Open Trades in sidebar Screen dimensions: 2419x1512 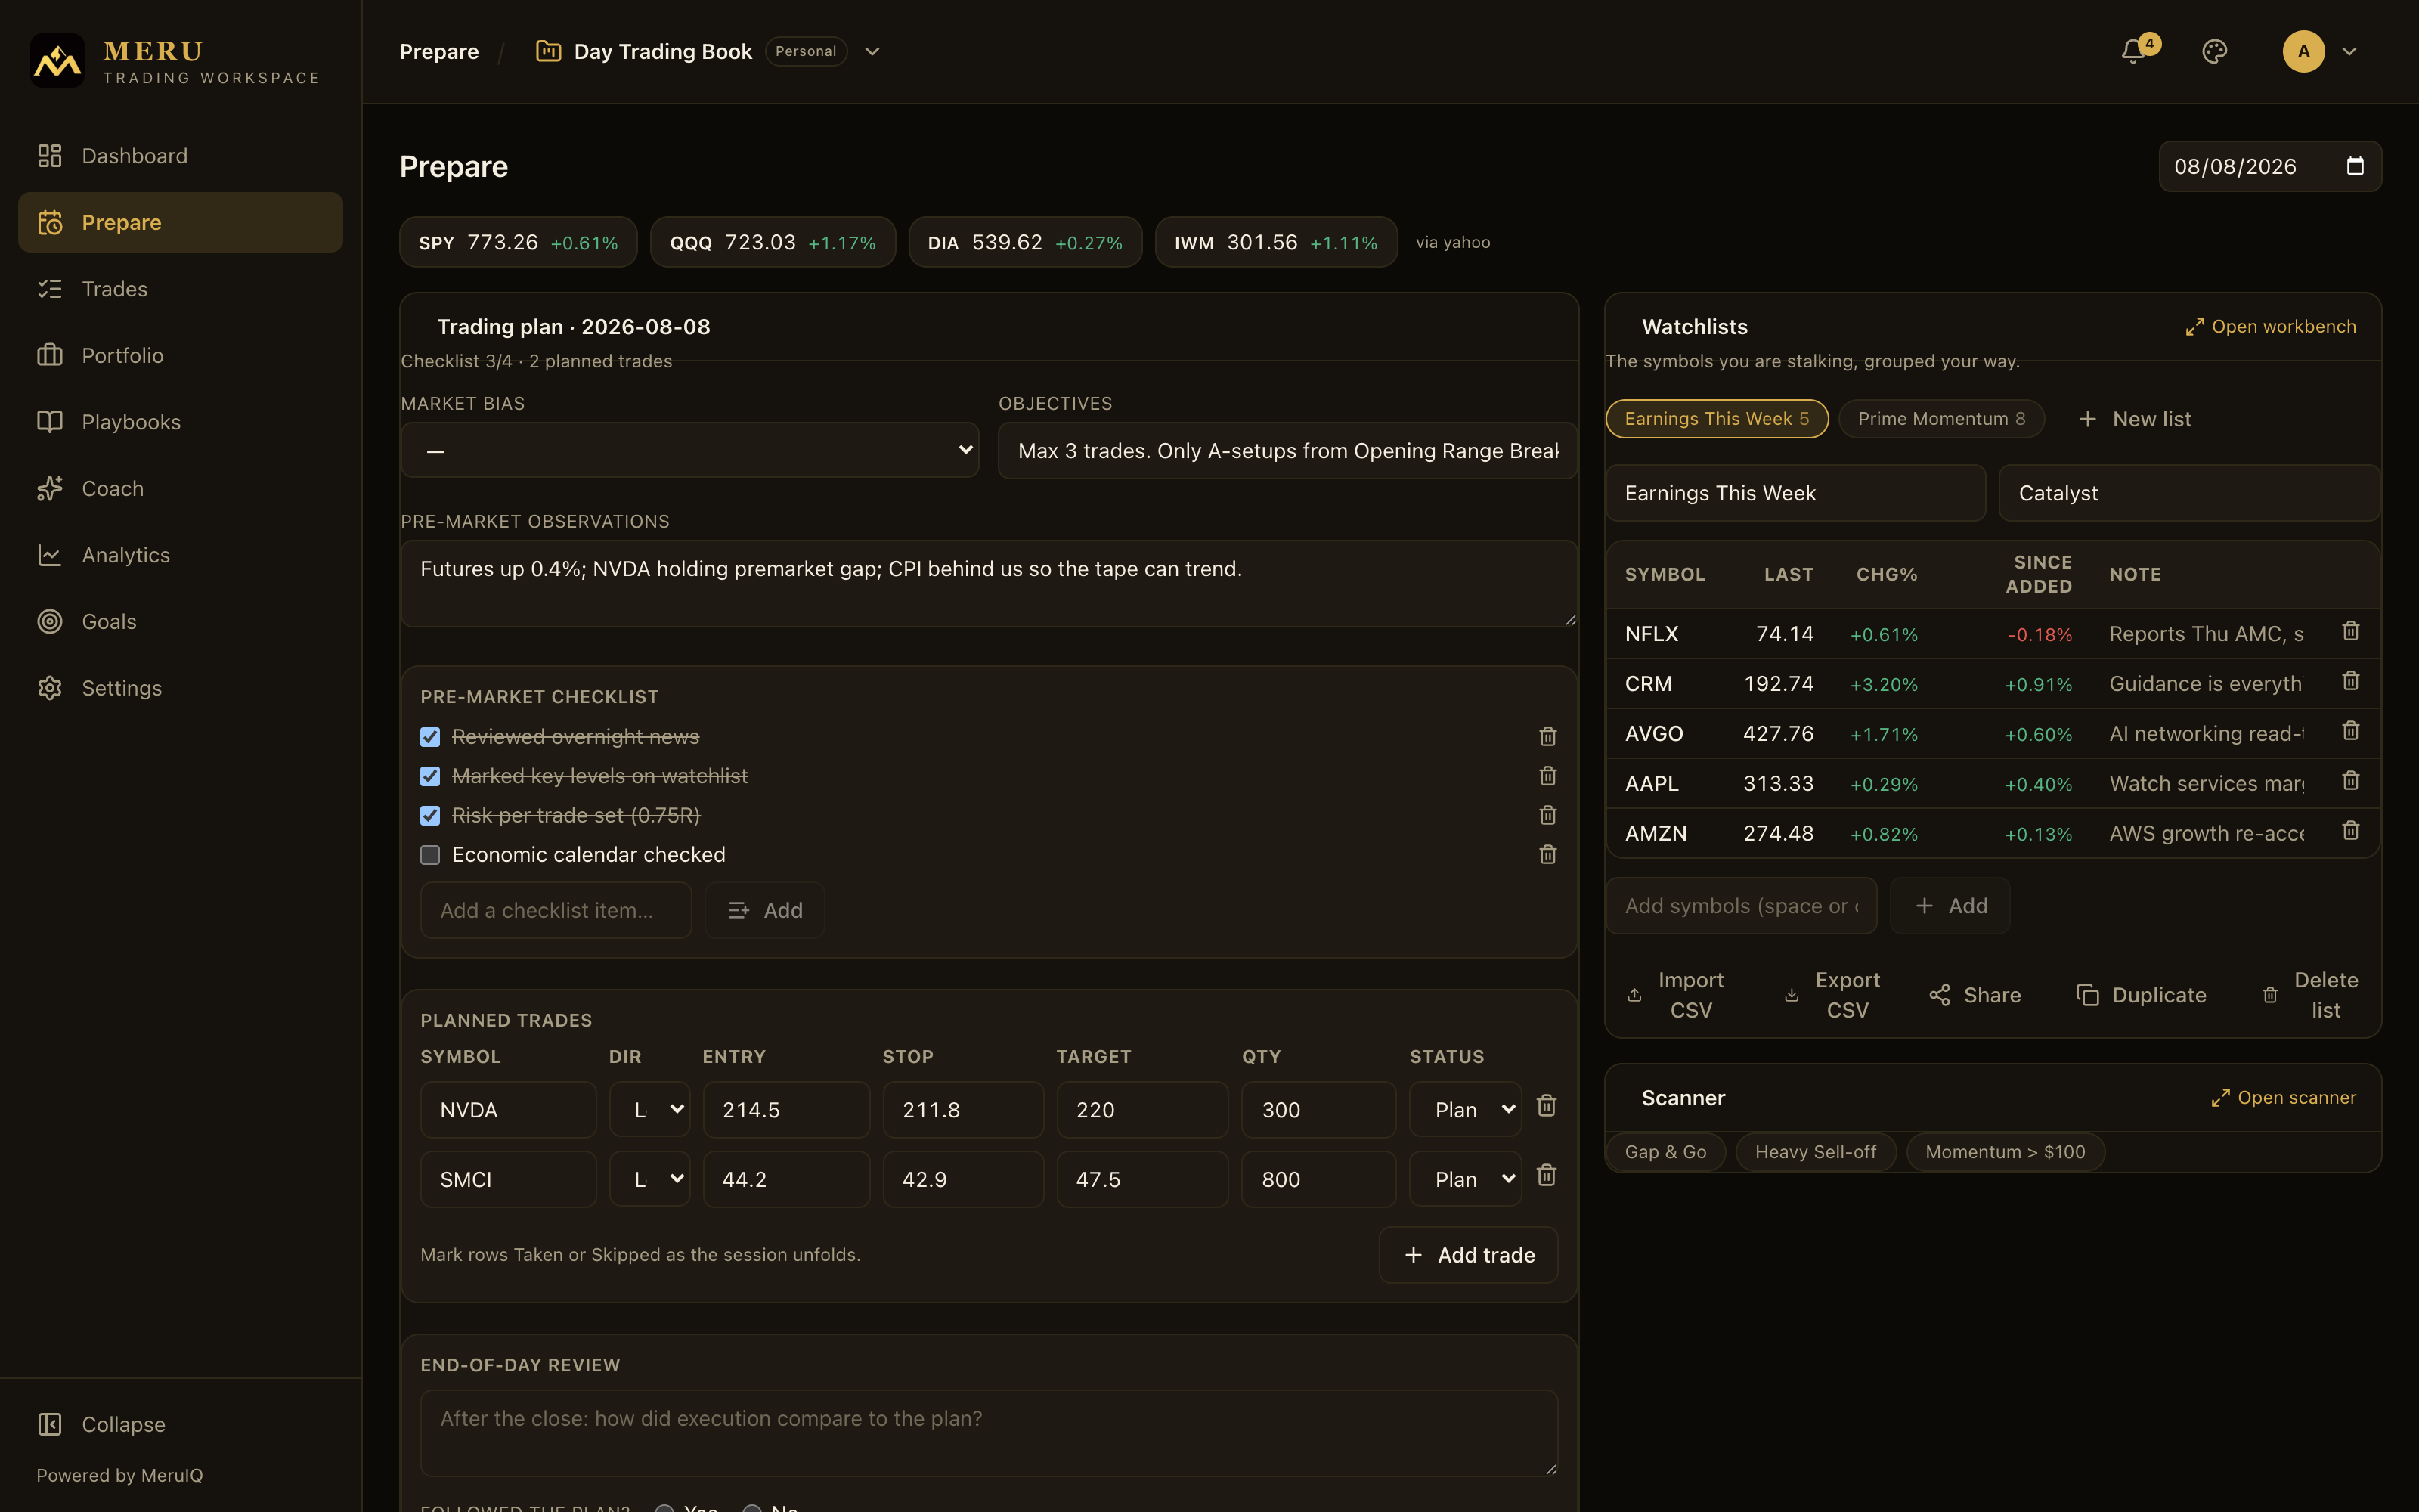click(x=180, y=289)
